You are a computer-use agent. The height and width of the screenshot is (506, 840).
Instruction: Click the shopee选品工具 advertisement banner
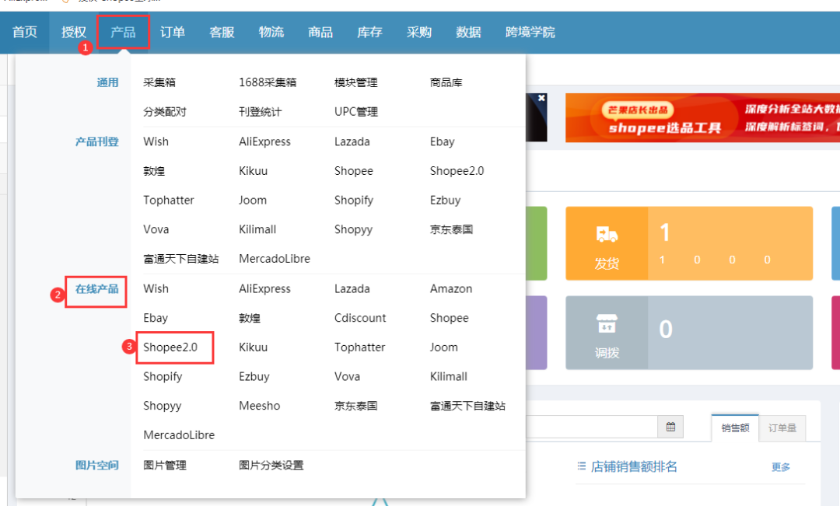point(700,117)
